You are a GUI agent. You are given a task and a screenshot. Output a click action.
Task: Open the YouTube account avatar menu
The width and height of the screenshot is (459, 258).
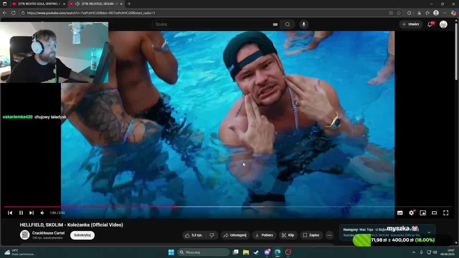pos(444,24)
